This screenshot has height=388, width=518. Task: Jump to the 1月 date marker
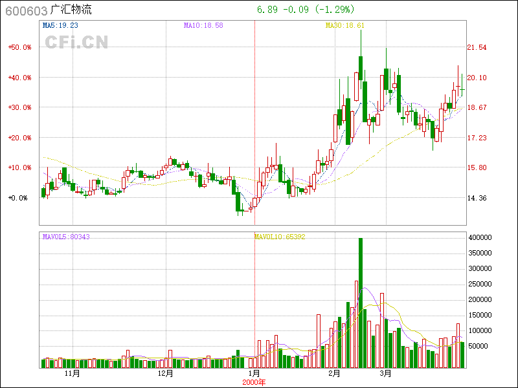coord(254,374)
